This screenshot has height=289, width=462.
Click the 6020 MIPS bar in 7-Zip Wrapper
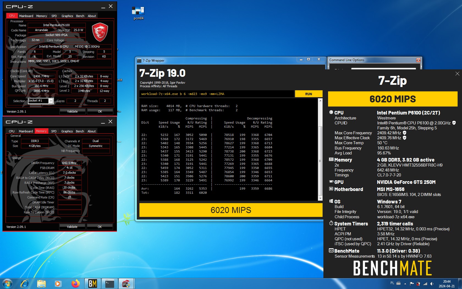[231, 210]
